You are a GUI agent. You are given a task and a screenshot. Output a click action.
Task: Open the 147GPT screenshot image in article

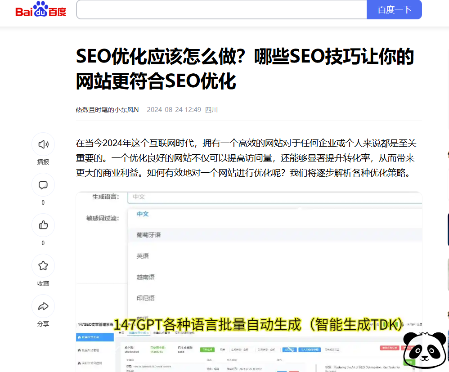point(249,282)
